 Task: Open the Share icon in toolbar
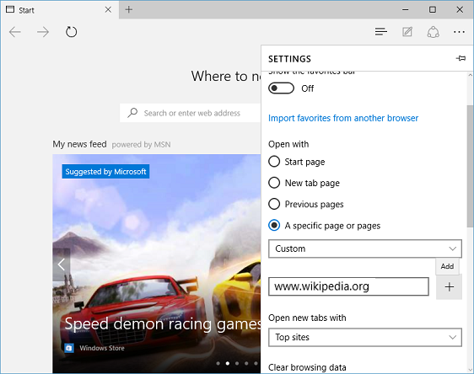coord(433,32)
